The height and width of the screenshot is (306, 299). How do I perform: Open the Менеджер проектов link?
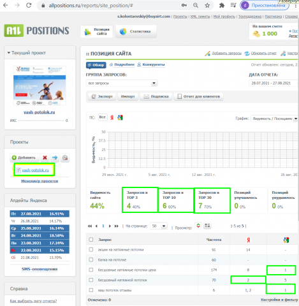[x=40, y=181]
